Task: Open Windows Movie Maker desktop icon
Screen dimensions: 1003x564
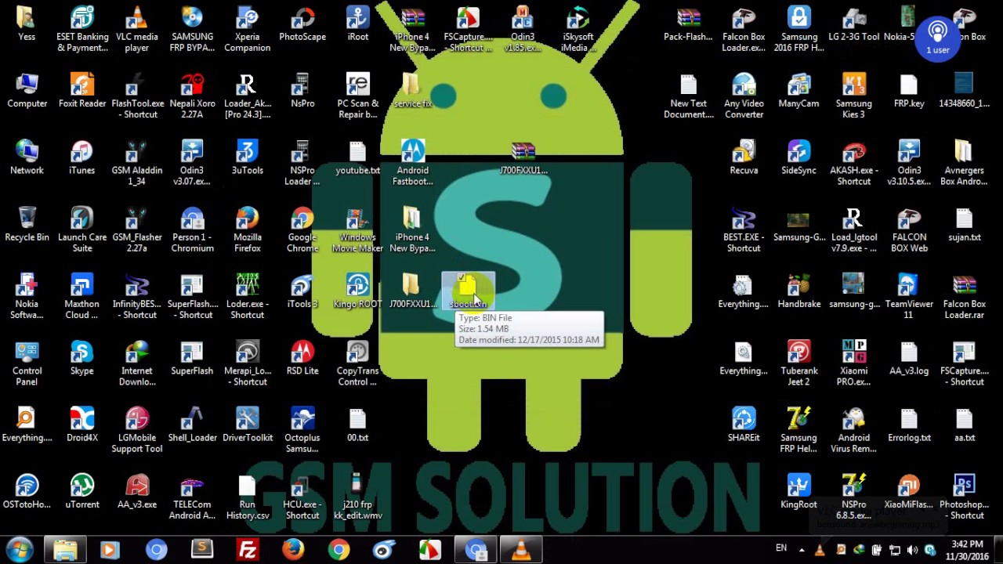Action: point(358,230)
